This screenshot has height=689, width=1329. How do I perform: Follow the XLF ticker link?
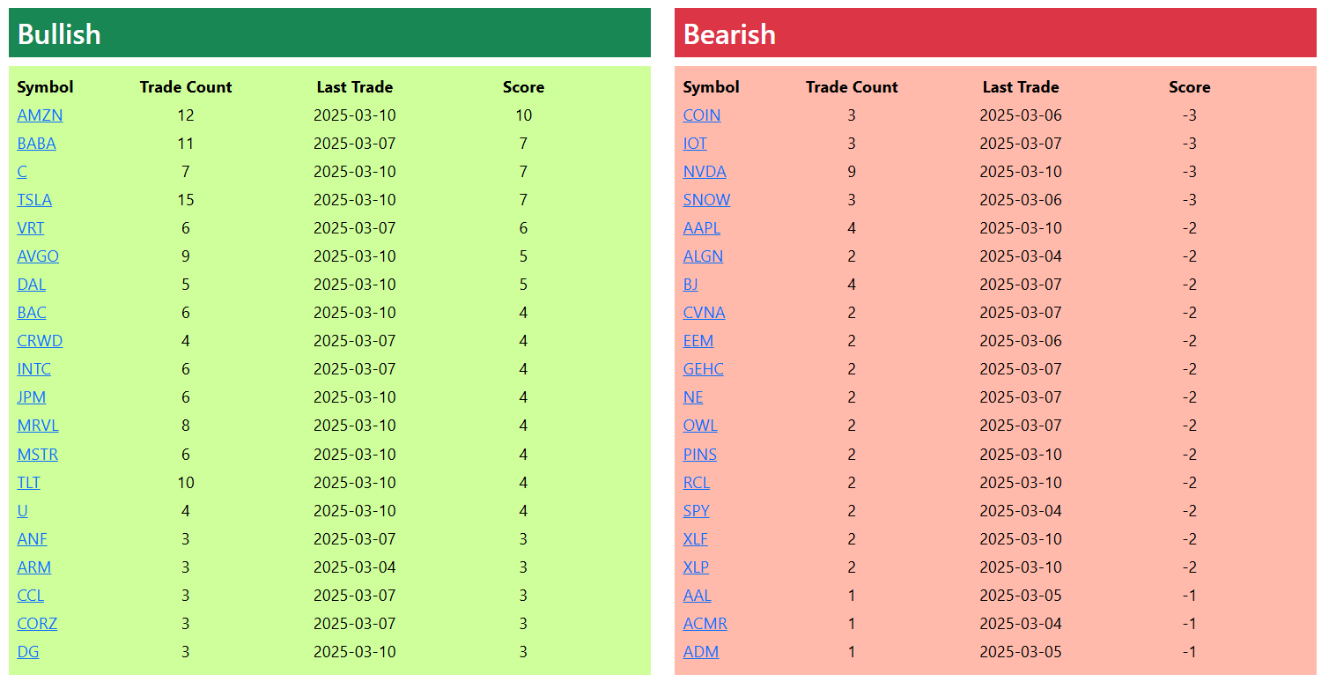pyautogui.click(x=696, y=539)
